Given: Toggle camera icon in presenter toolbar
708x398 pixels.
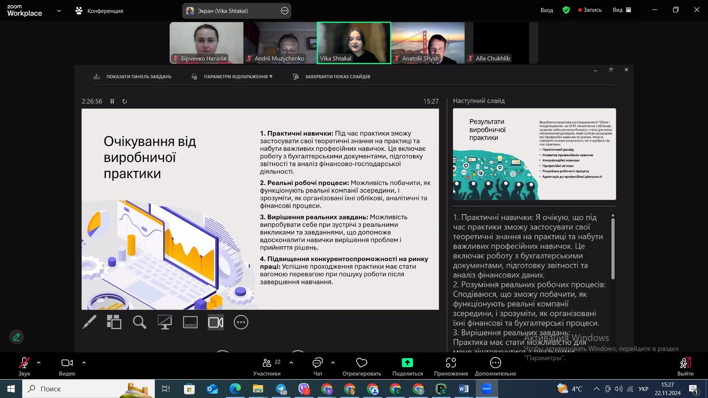Looking at the screenshot, I should click(216, 322).
